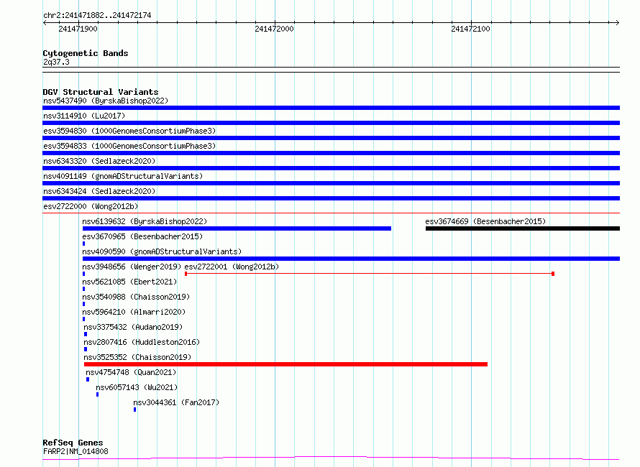Screen dimensions: 640x467
Task: Click the Cytogenetic Bands track title
Action: 85,53
